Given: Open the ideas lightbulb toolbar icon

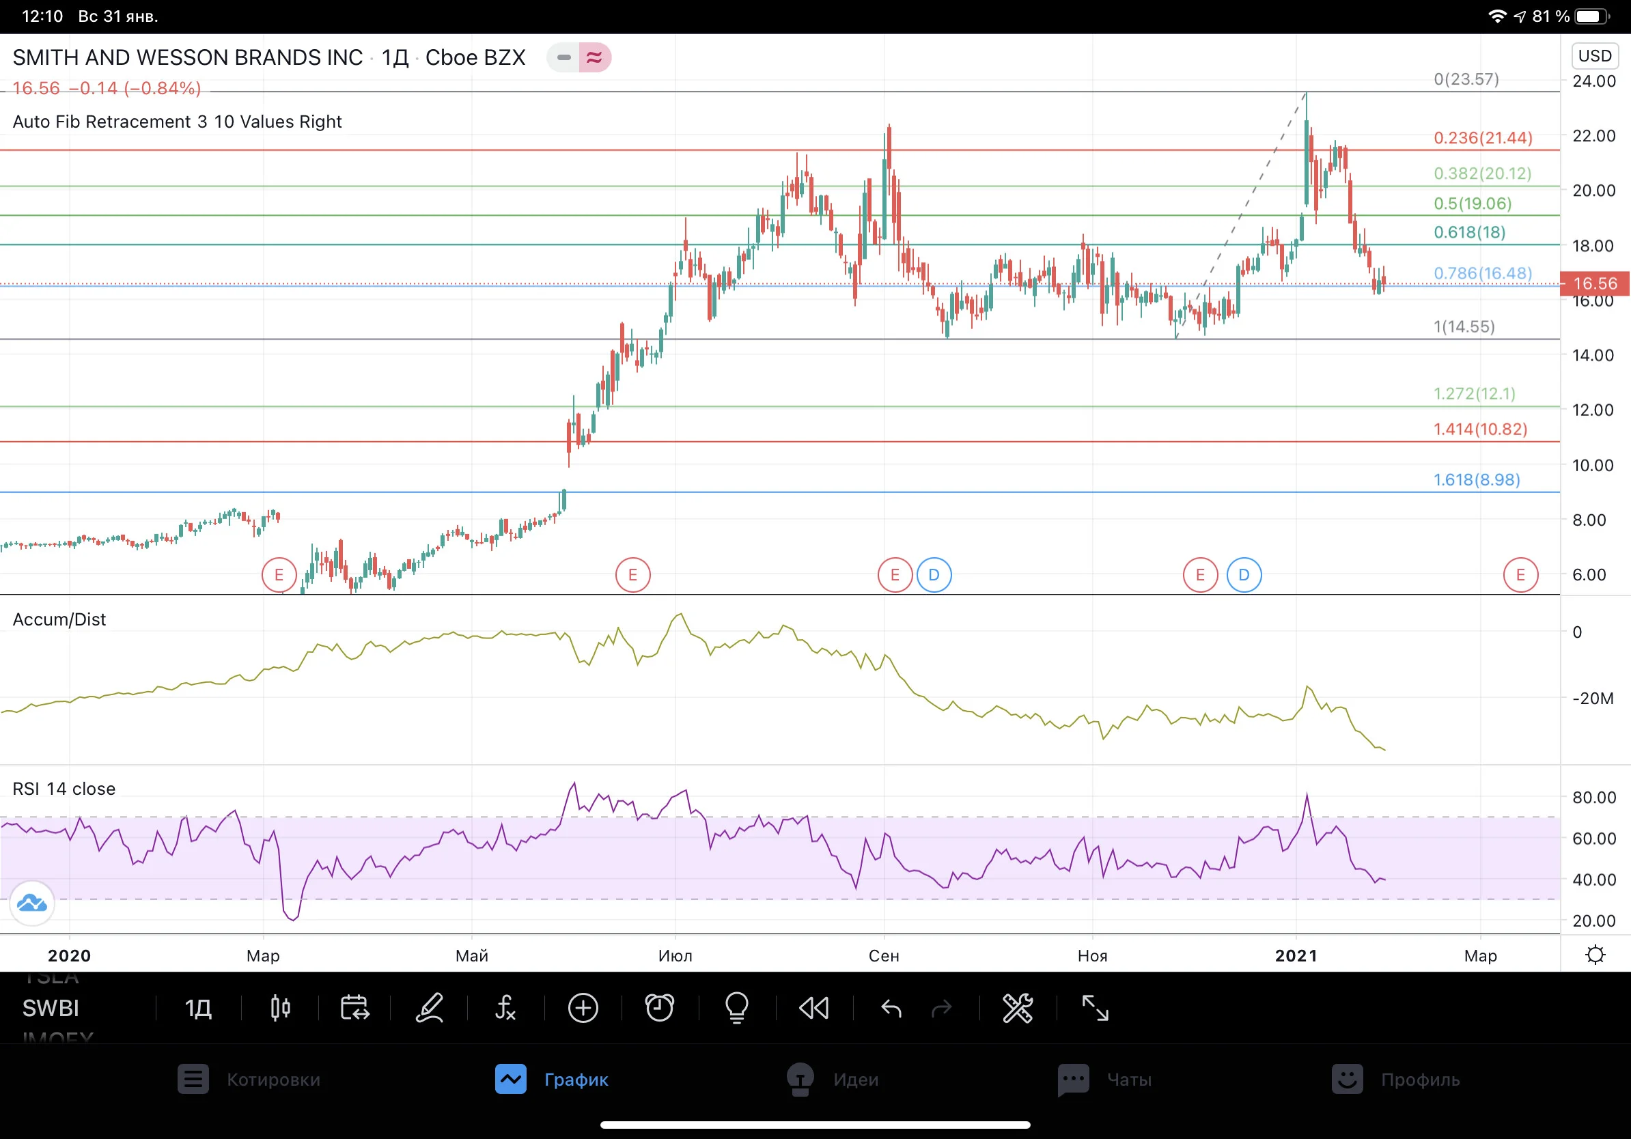Looking at the screenshot, I should pos(737,1008).
